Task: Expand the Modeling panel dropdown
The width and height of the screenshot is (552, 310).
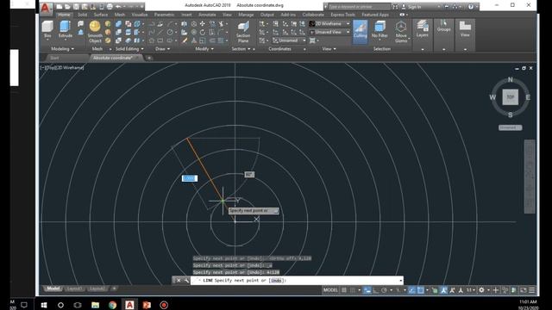Action: pyautogui.click(x=62, y=49)
